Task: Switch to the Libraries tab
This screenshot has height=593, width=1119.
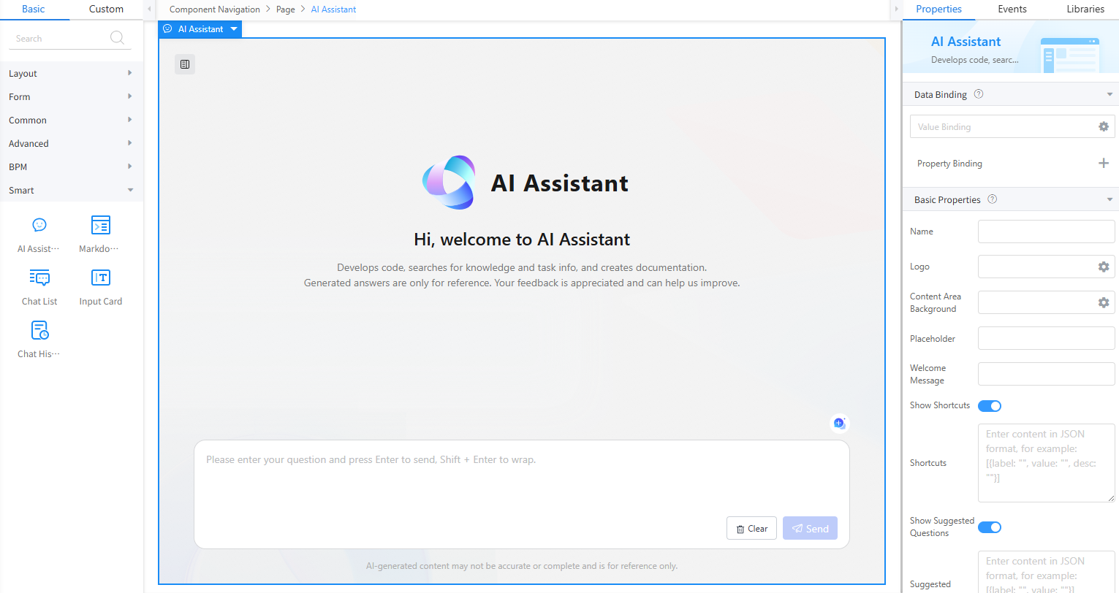Action: [x=1085, y=9]
